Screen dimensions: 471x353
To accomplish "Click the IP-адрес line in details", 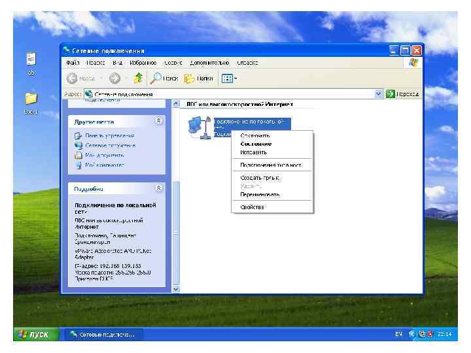I will pos(107,266).
